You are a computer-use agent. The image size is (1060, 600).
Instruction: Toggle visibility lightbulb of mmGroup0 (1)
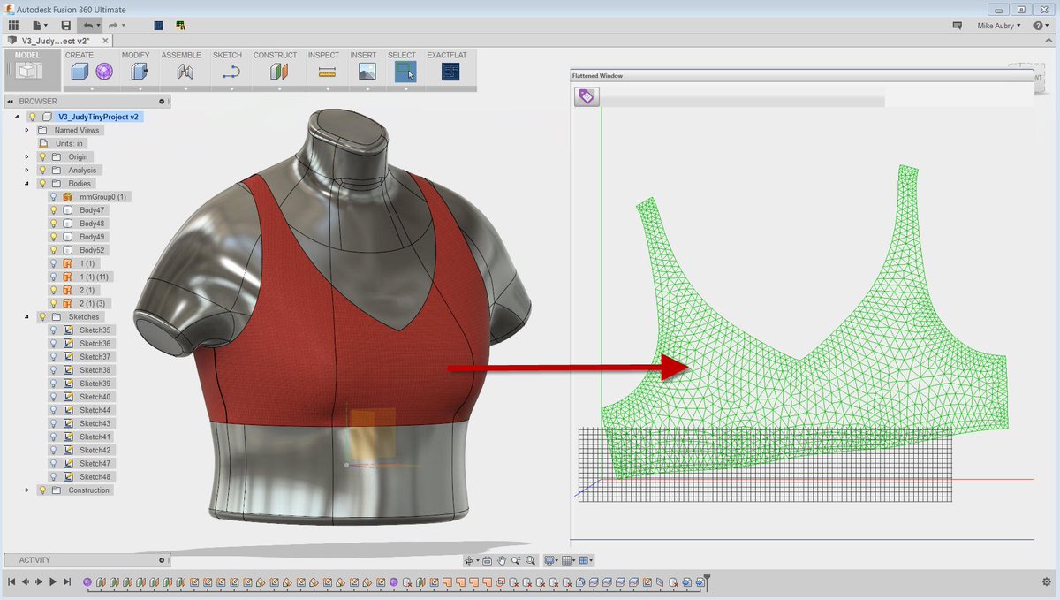point(54,197)
